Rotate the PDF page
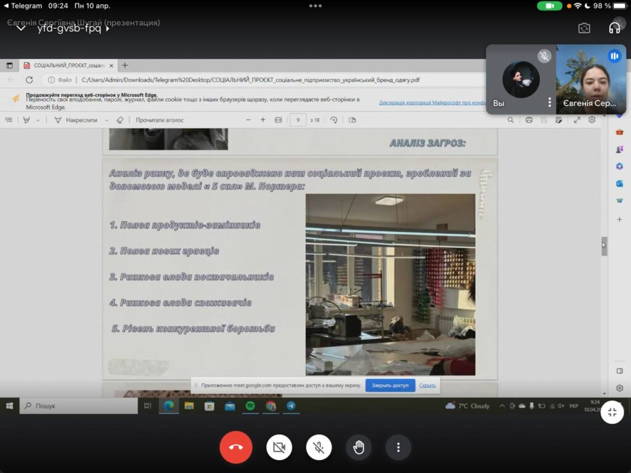The image size is (631, 473). click(x=334, y=120)
